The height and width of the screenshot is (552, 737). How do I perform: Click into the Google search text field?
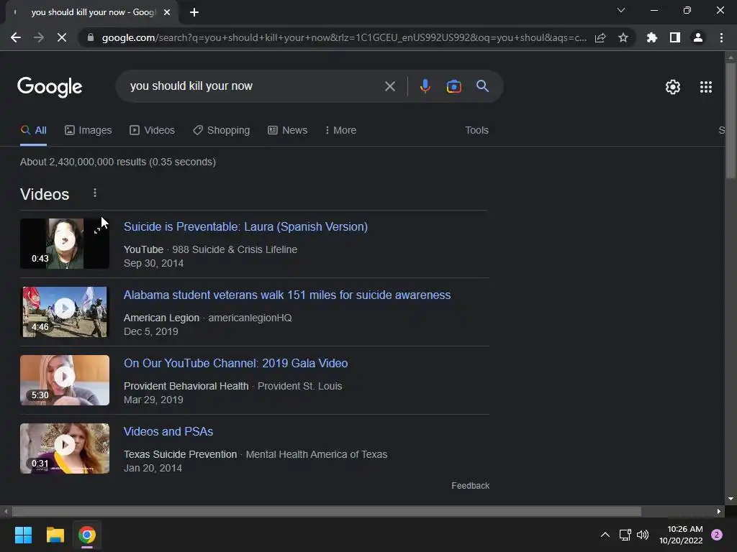(x=254, y=86)
